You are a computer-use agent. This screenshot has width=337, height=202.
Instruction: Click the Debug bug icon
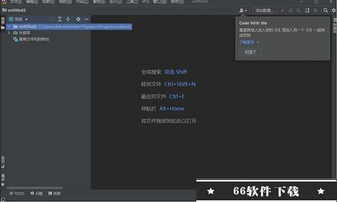[290, 10]
